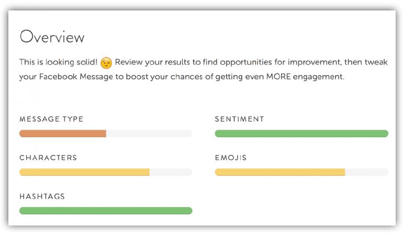Open the HASHTAGS label
This screenshot has height=241, width=403.
pyautogui.click(x=42, y=197)
